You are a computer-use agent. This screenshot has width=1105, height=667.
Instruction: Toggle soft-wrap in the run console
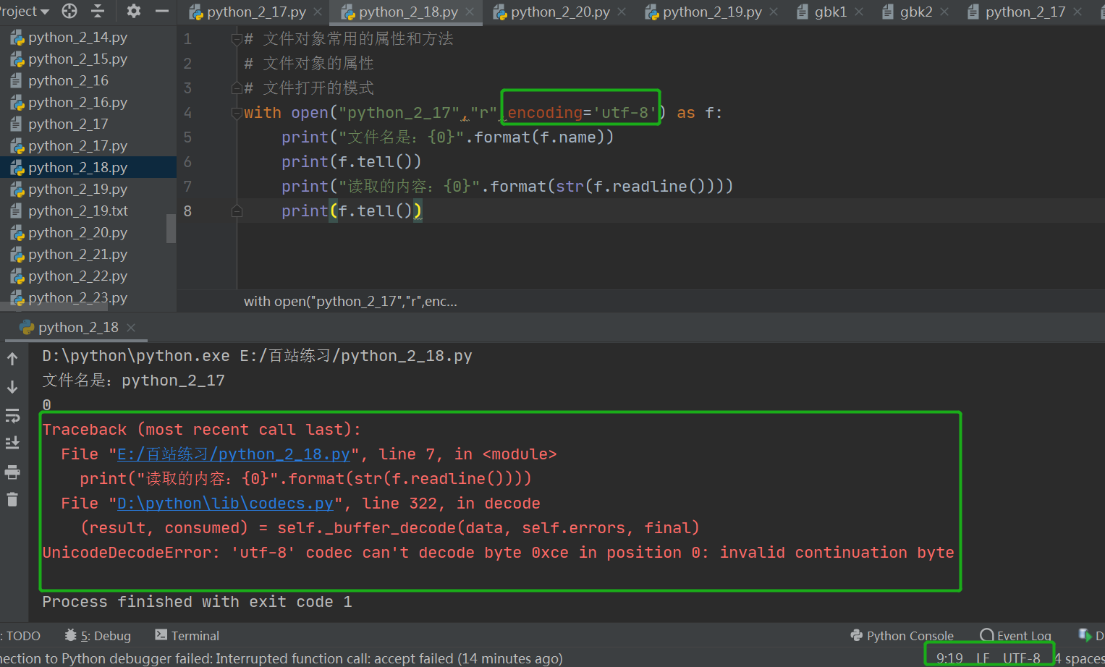[12, 415]
